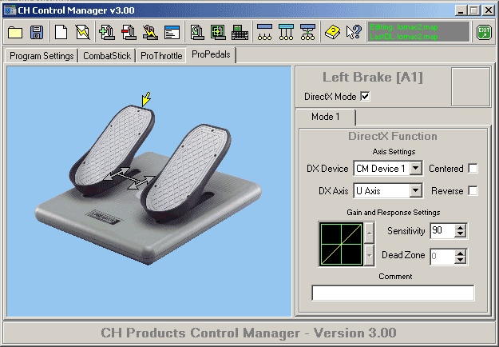Viewport: 499px width, 347px height.
Task: Remove a controller with red minus joystick icon
Action: pyautogui.click(x=129, y=32)
